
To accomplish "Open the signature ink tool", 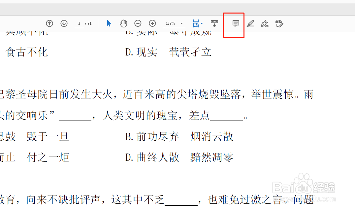I will click(x=265, y=23).
